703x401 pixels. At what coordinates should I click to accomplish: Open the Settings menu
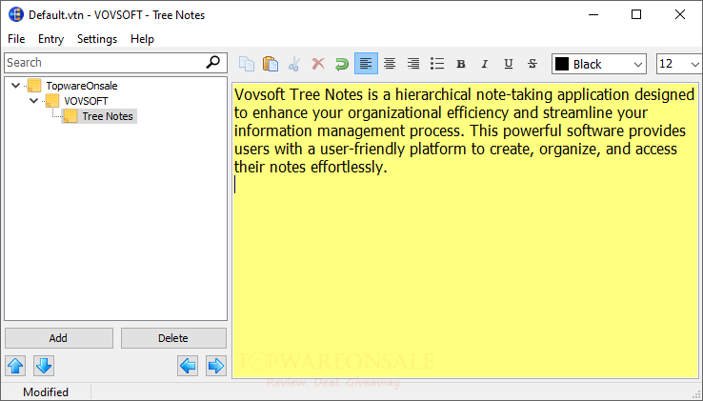click(x=97, y=39)
